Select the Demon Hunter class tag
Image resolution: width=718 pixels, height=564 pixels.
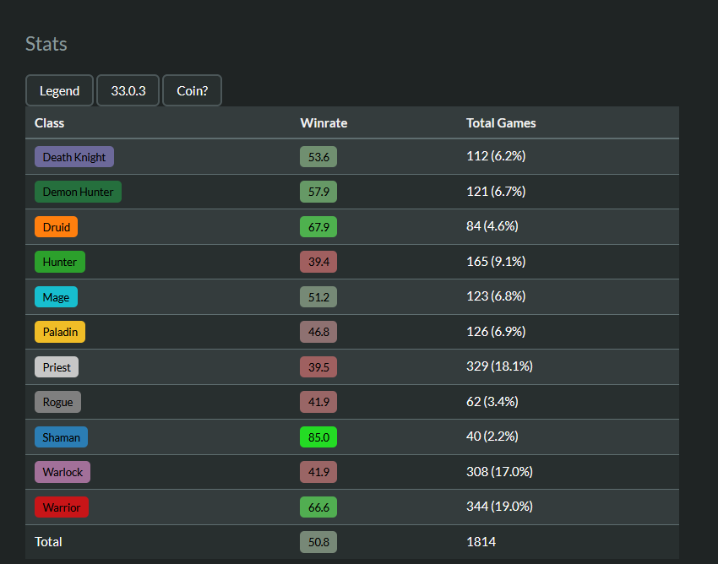pyautogui.click(x=78, y=192)
